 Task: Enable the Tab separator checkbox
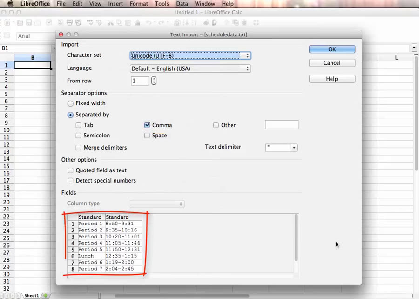78,125
